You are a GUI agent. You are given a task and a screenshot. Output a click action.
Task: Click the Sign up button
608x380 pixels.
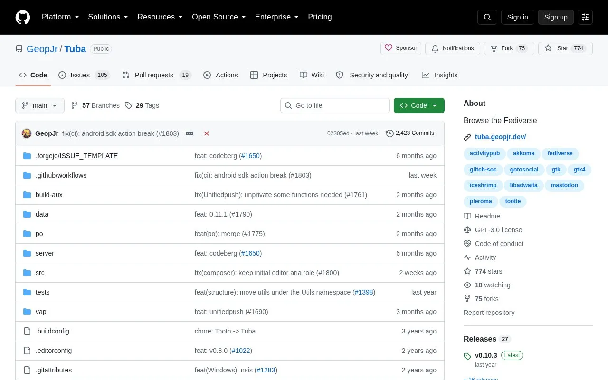coord(556,17)
